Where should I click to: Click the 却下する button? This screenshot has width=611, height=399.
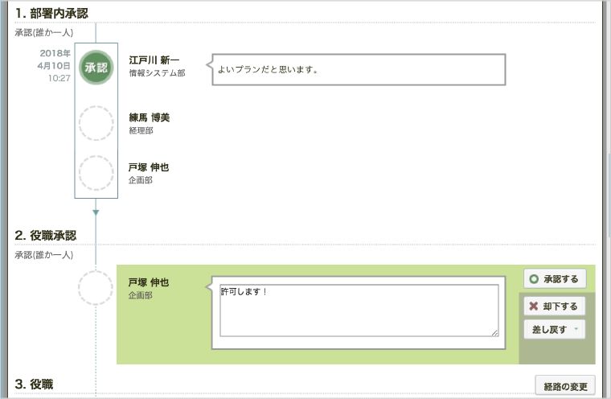click(x=555, y=306)
